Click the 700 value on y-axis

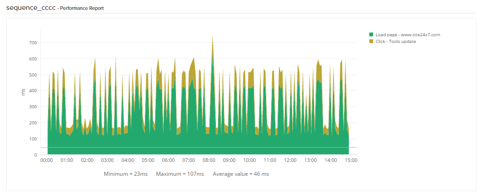33,43
